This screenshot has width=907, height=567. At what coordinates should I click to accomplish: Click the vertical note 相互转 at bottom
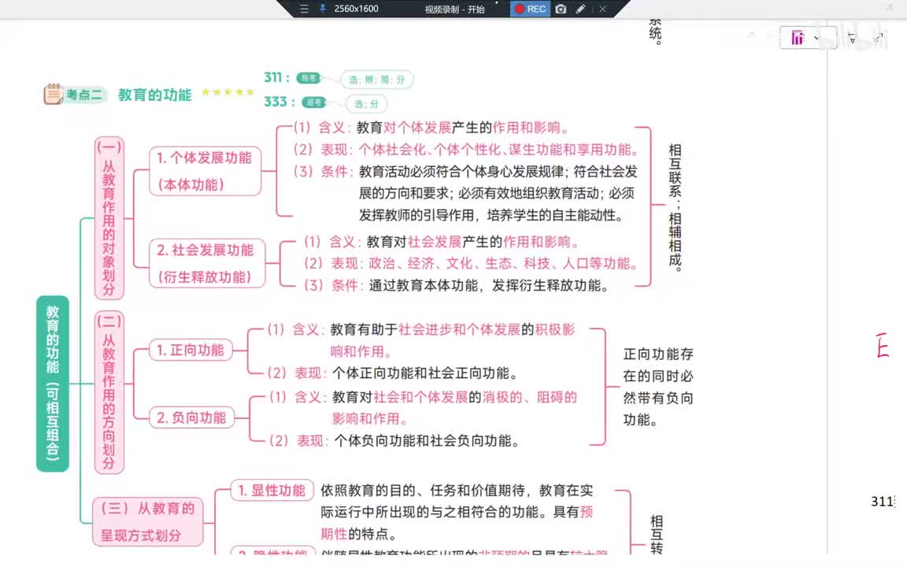pyautogui.click(x=656, y=534)
